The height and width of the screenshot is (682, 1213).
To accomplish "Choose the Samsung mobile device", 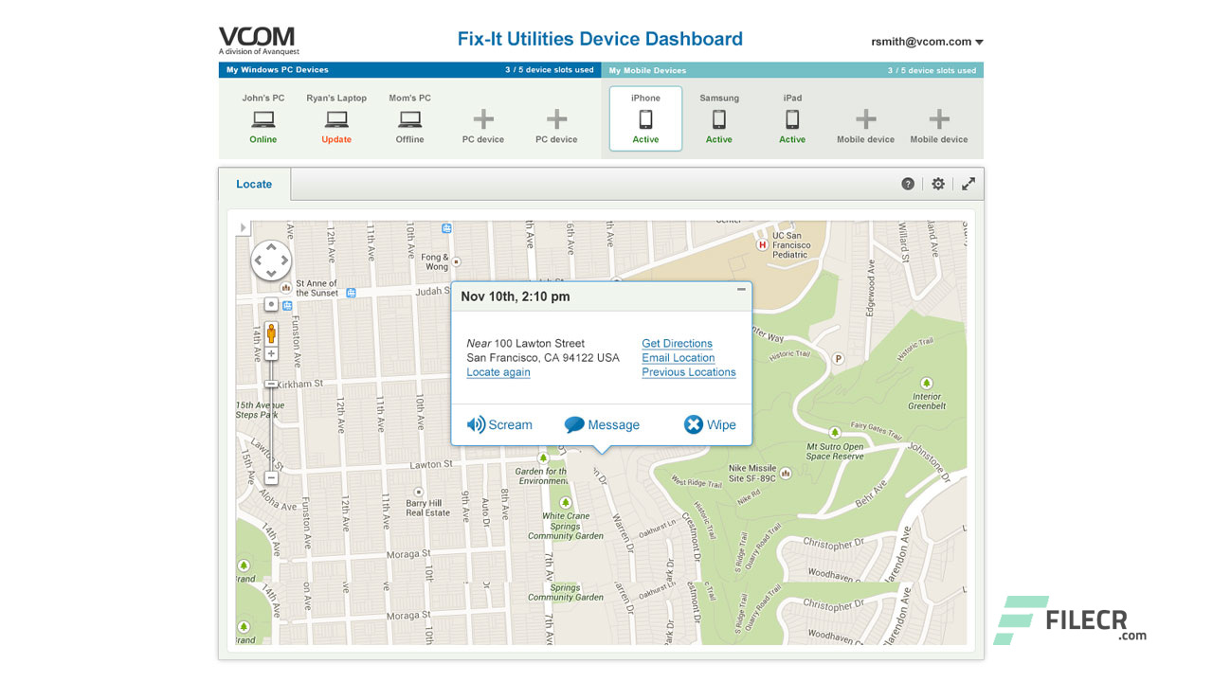I will [719, 119].
